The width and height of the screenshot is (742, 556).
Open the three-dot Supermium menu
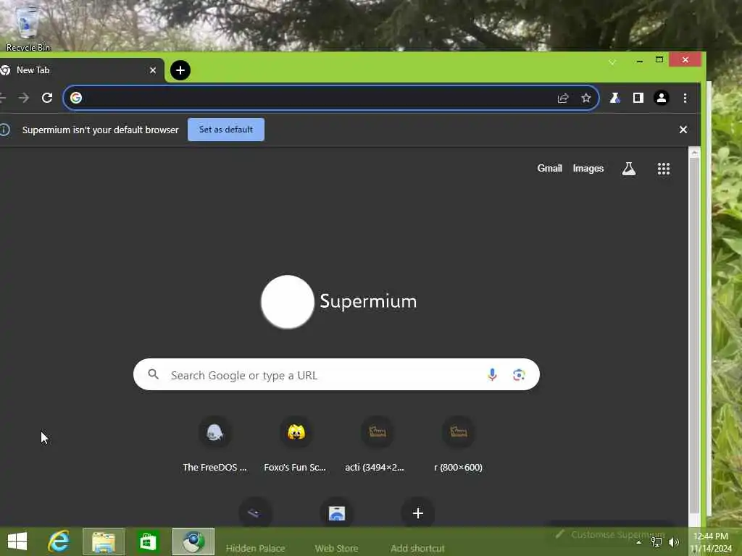click(x=685, y=98)
